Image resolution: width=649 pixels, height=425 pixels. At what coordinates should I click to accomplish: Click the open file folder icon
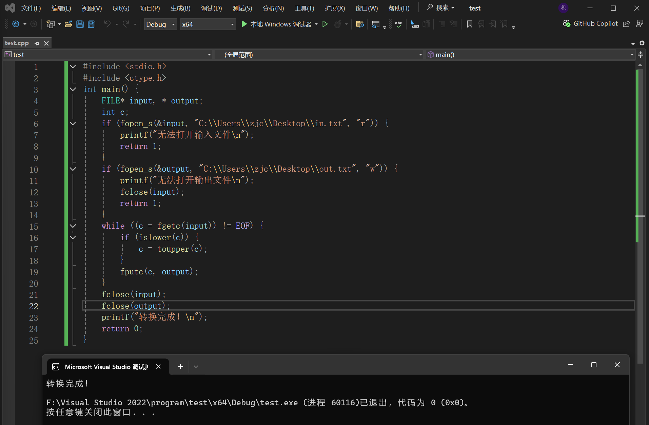68,24
